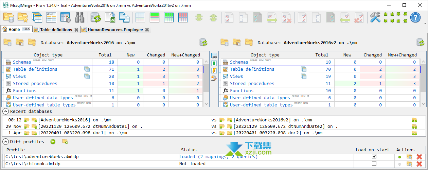Switch to the HumanResources.Employee tab
The image size is (428, 170).
click(x=115, y=30)
